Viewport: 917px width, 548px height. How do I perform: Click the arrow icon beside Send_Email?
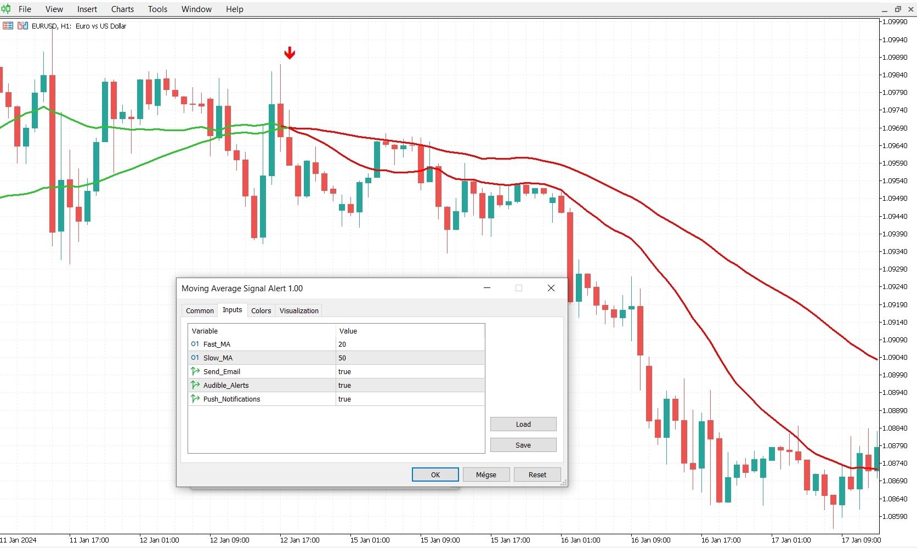(195, 371)
